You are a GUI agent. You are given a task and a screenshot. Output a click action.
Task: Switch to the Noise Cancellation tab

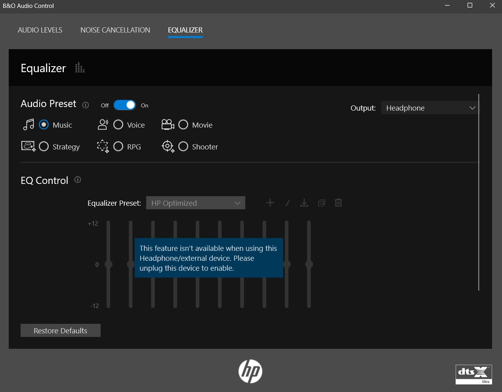pos(115,30)
